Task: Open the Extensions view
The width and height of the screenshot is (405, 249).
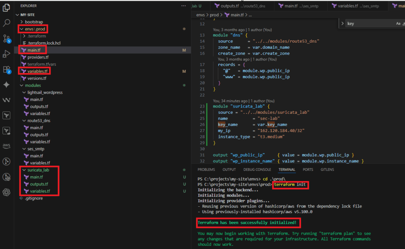Action: tap(6, 70)
